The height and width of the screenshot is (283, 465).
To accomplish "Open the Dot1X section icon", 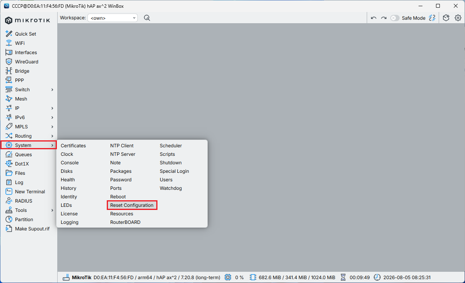I will pos(9,164).
